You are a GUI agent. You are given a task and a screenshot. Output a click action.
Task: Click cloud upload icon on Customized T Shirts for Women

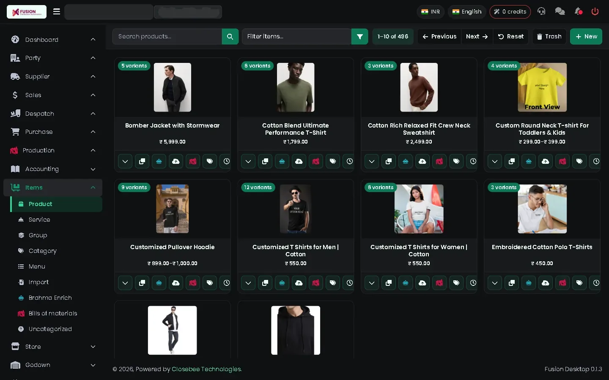click(422, 283)
